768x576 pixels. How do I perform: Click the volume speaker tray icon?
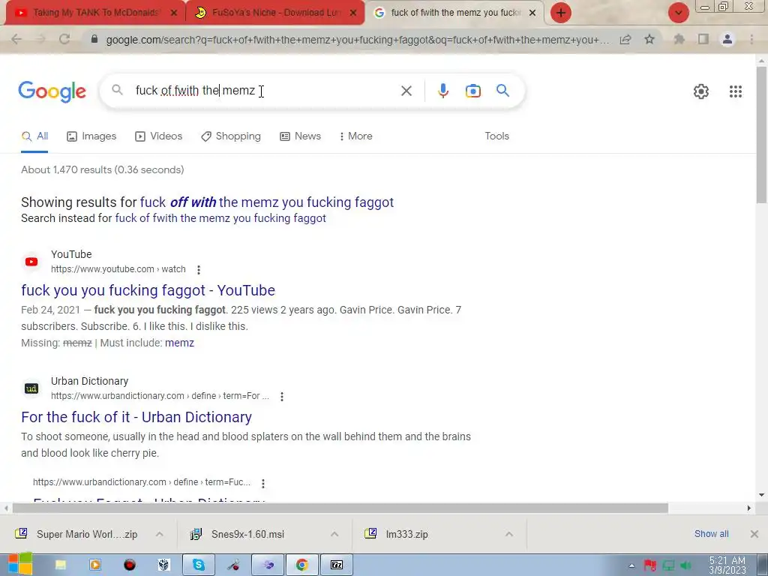tap(685, 566)
